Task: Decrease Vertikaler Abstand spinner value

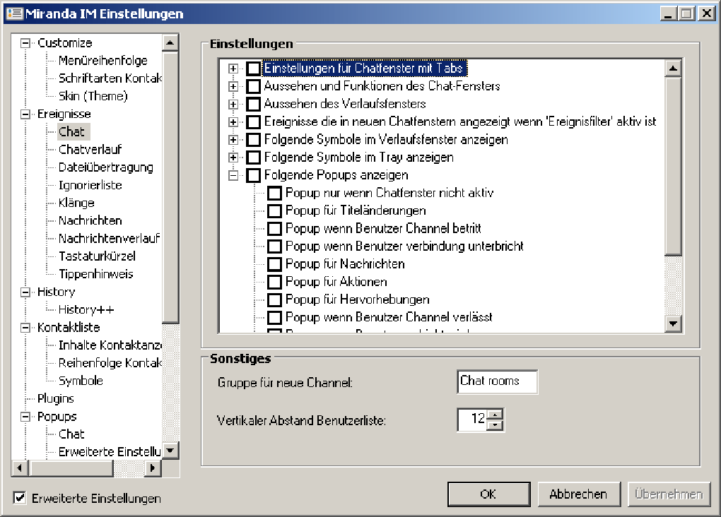Action: pos(495,425)
